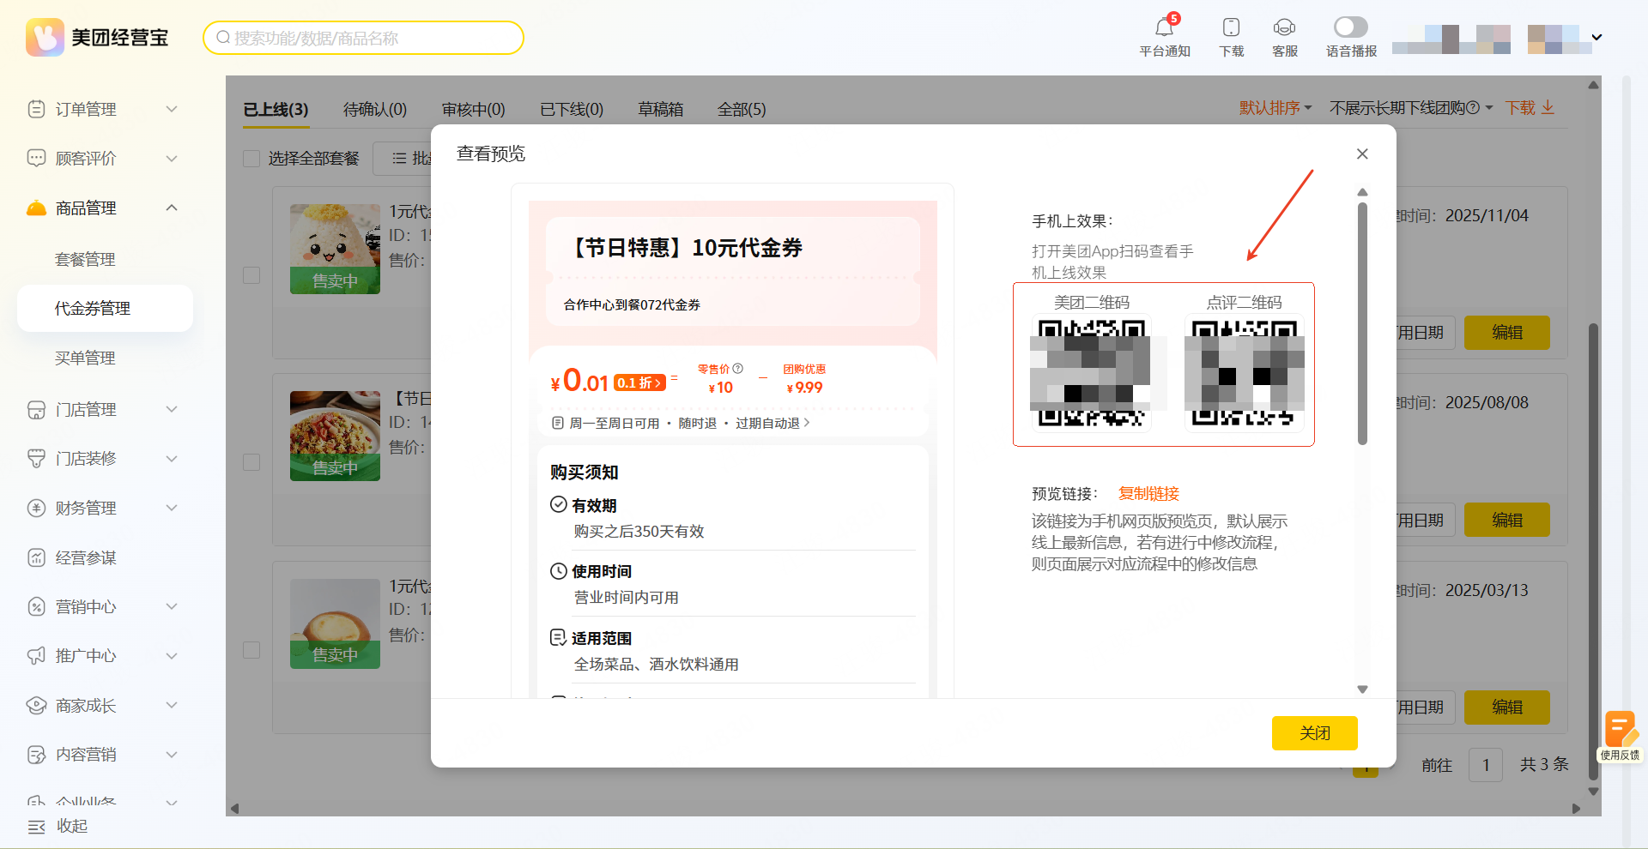Check 选择全部套餐 checkbox
The width and height of the screenshot is (1648, 849).
[x=251, y=159]
